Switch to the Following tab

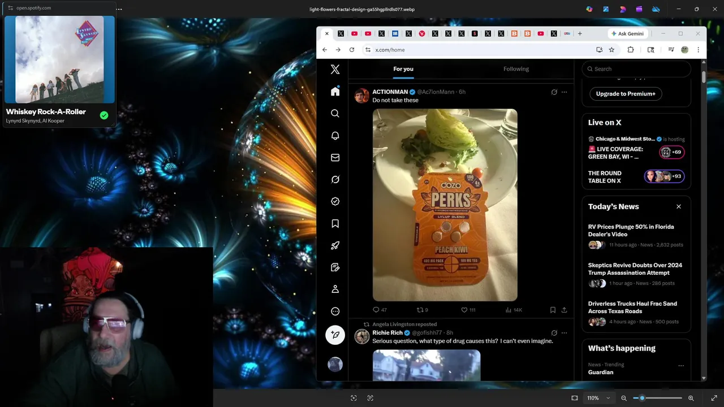[516, 69]
